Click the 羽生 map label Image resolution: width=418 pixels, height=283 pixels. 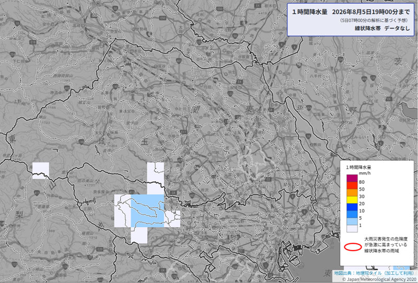pos(232,72)
